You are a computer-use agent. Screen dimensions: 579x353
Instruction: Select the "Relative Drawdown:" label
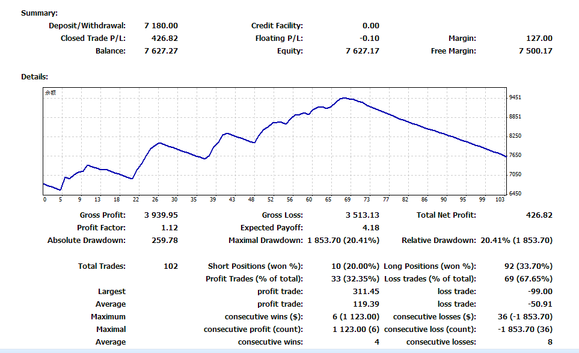(439, 240)
